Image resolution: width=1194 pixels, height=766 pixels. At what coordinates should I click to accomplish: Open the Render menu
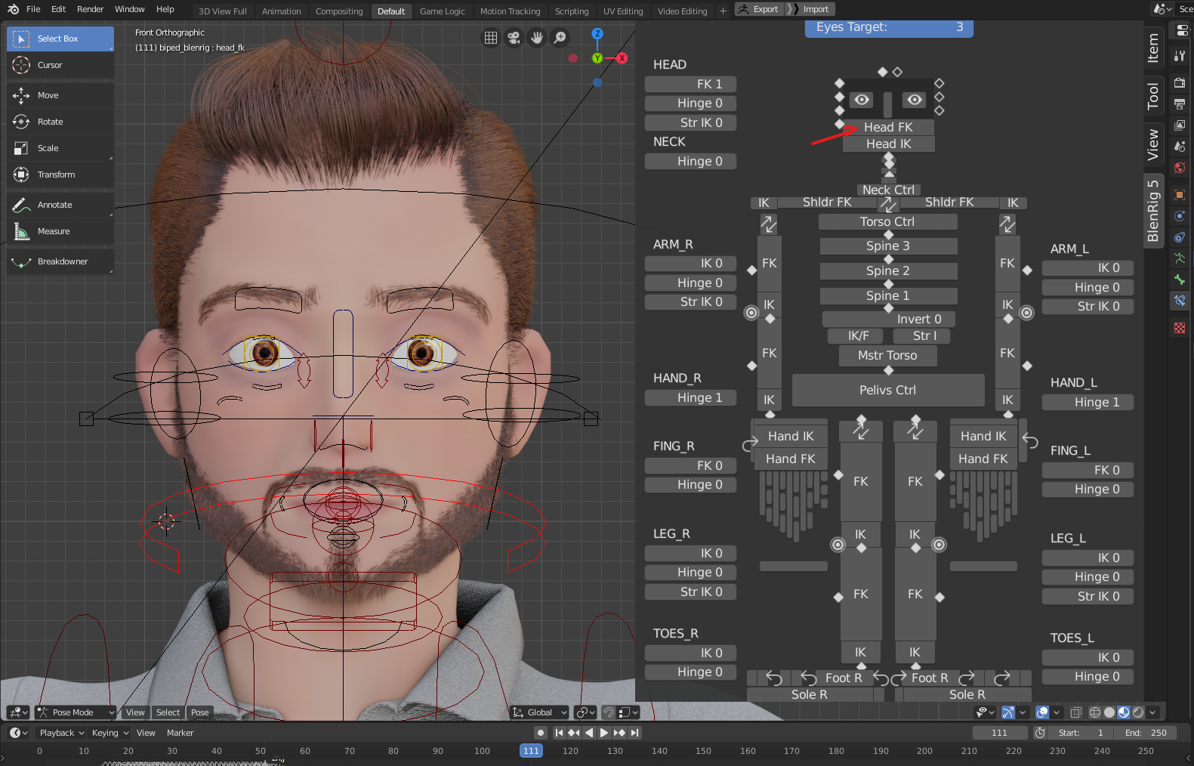90,9
